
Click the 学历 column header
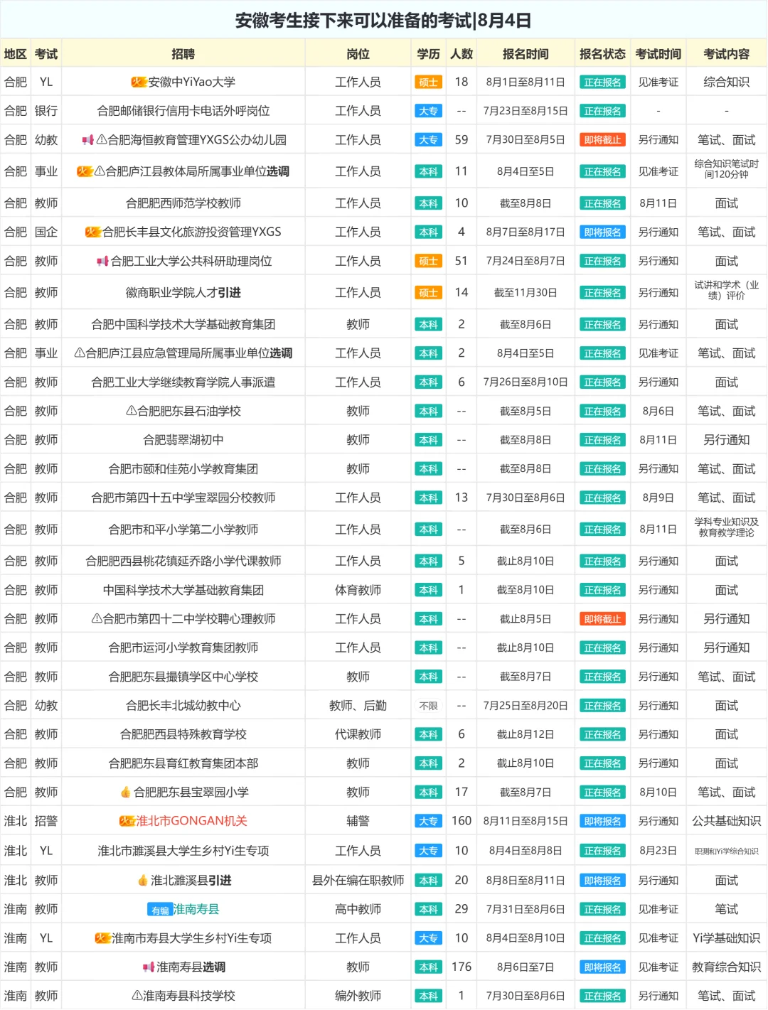(429, 54)
